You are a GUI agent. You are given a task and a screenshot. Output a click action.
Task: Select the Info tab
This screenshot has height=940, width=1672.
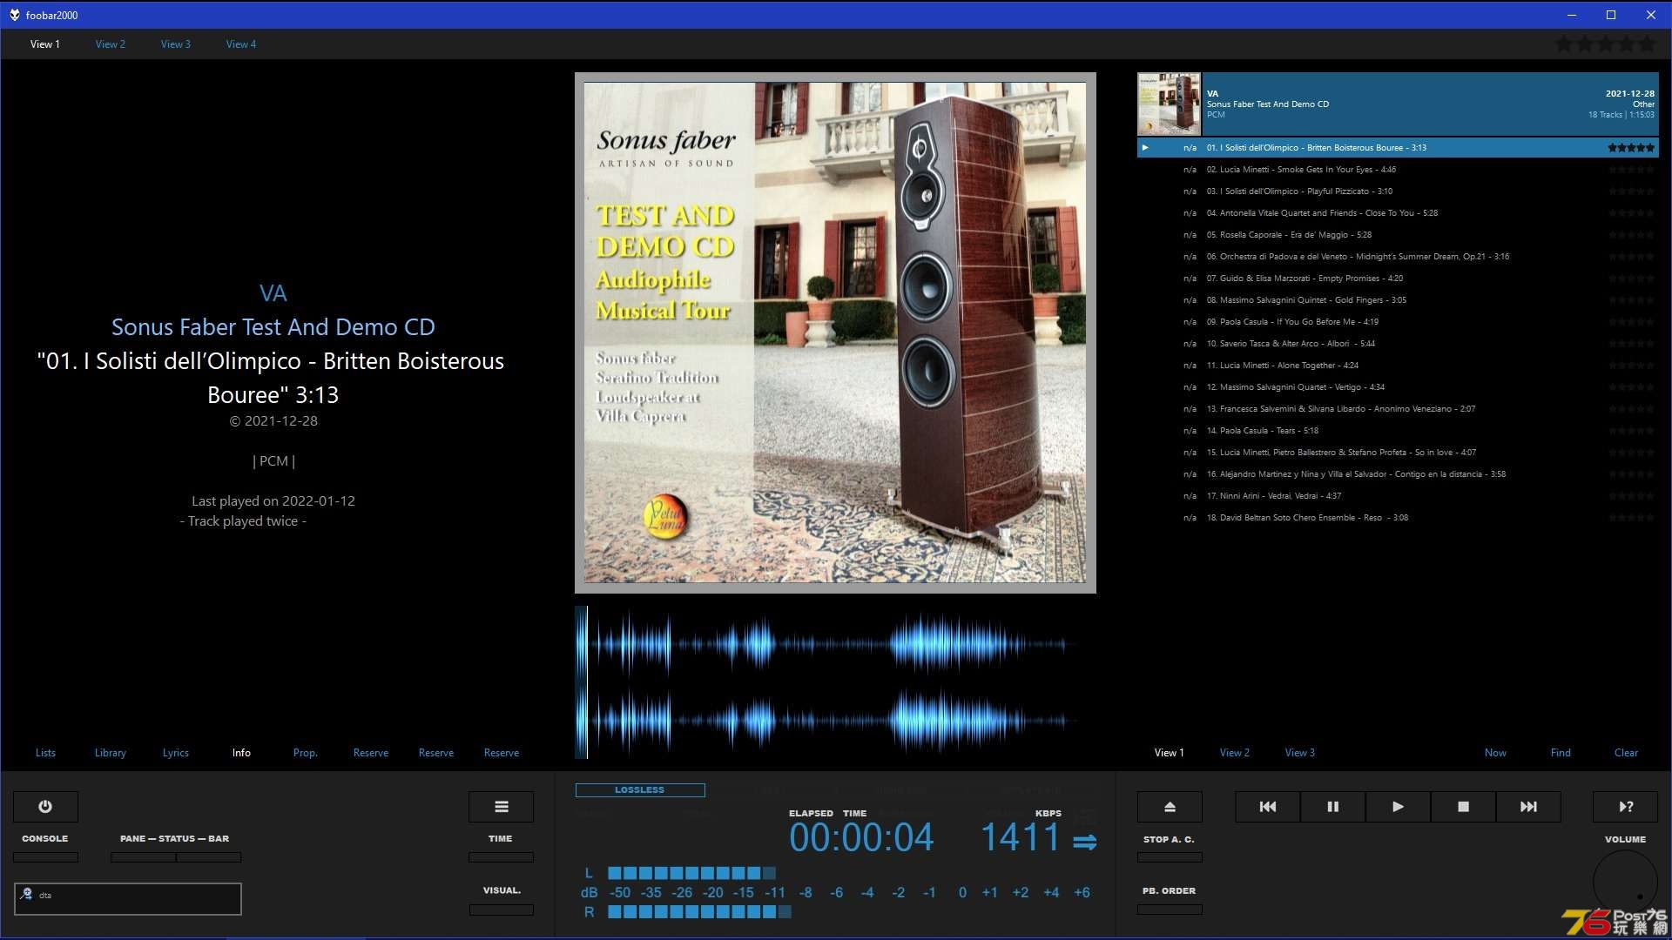(x=241, y=753)
